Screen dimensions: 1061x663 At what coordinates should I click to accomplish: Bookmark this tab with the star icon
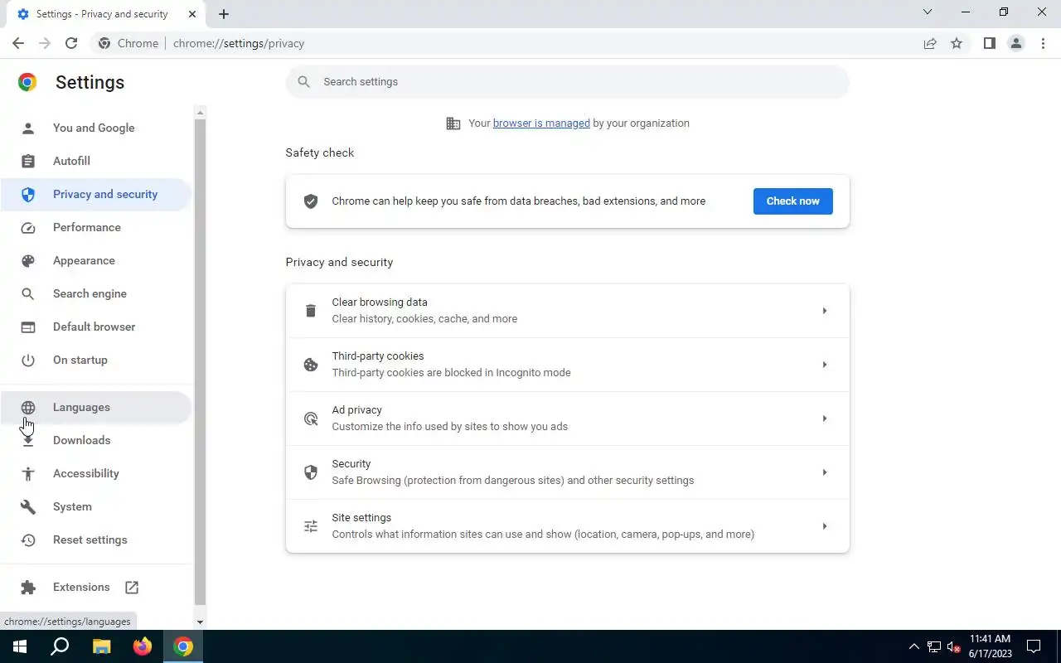click(957, 43)
